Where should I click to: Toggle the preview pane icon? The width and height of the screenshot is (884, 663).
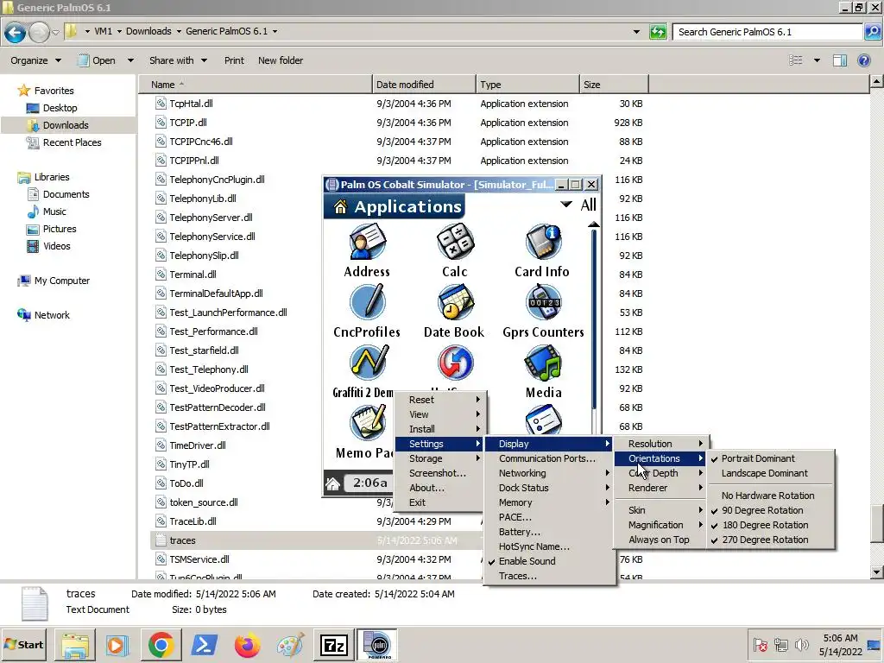click(x=839, y=60)
